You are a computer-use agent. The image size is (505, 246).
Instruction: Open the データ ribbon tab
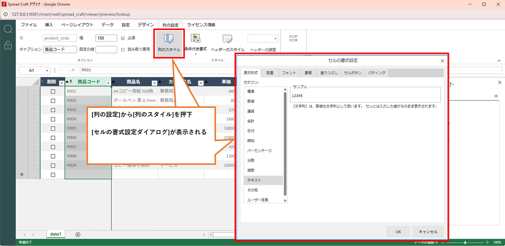(107, 25)
